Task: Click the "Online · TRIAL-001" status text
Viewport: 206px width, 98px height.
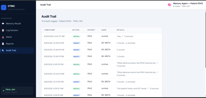Action: (182, 6)
